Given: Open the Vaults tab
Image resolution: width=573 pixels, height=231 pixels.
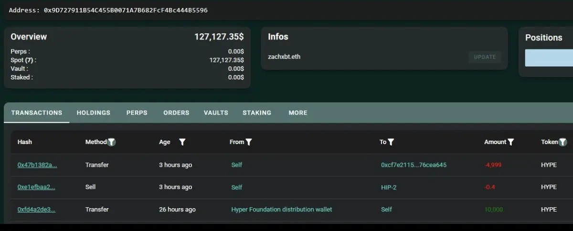Looking at the screenshot, I should click(216, 113).
